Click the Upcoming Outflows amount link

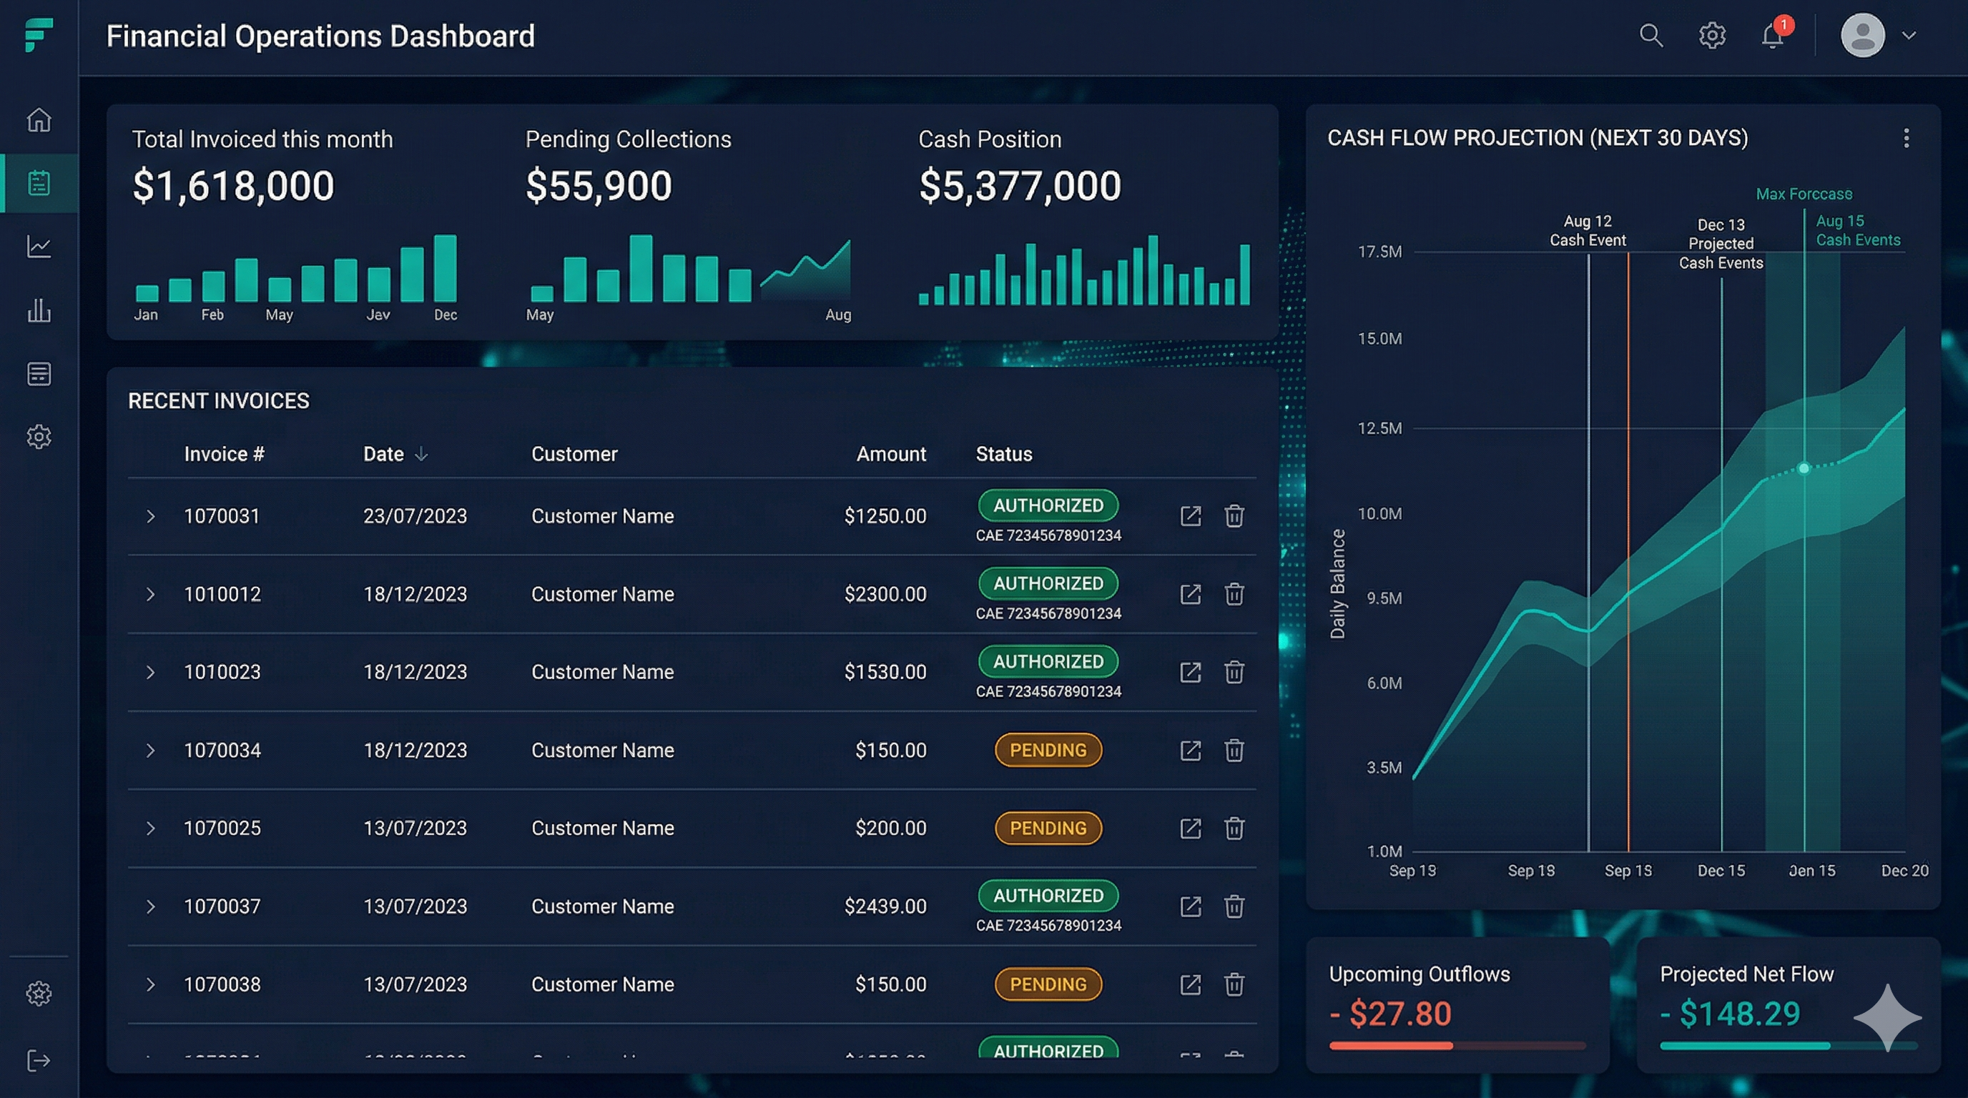[x=1389, y=1014]
